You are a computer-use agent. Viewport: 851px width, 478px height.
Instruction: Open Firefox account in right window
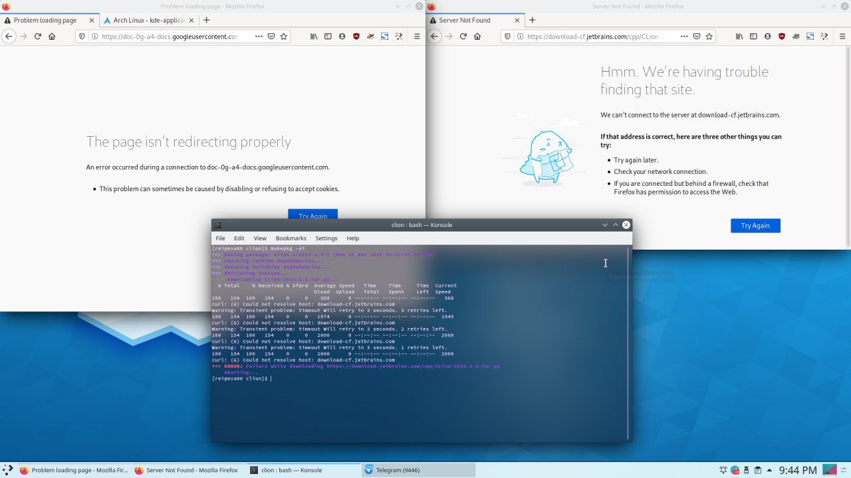coord(767,37)
